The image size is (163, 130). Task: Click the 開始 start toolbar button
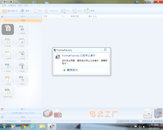click(x=77, y=11)
